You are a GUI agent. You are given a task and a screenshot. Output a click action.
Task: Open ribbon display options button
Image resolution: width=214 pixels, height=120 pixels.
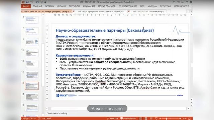[x=178, y=2]
